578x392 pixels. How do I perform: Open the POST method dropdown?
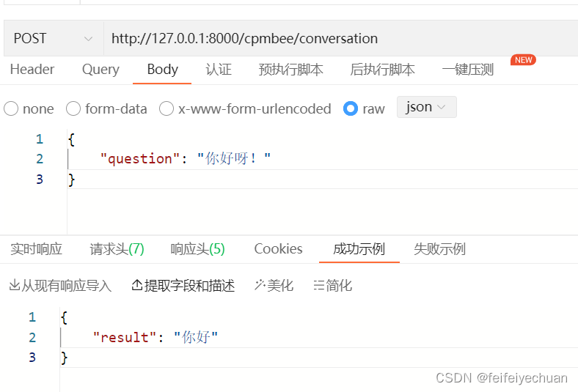pyautogui.click(x=54, y=38)
